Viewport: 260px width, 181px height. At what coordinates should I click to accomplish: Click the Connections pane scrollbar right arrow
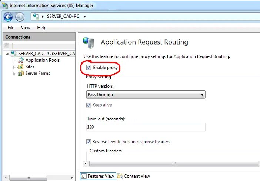tap(72, 178)
